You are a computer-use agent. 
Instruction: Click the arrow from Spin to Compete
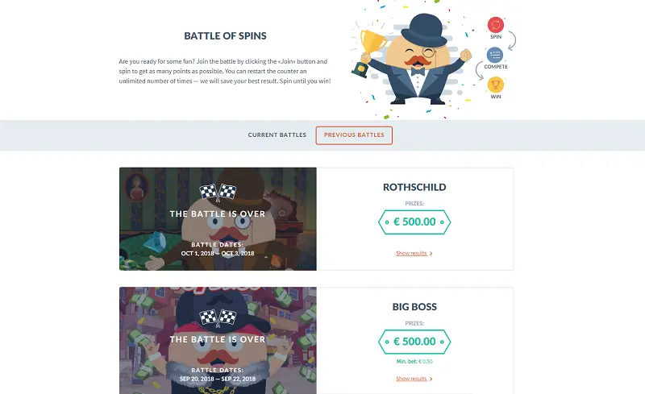(x=513, y=39)
